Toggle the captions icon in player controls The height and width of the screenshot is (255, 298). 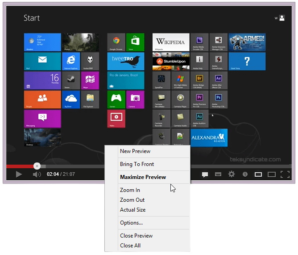point(205,174)
